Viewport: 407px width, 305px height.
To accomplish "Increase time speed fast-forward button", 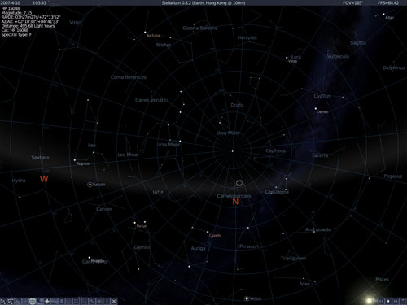I will click(x=396, y=301).
